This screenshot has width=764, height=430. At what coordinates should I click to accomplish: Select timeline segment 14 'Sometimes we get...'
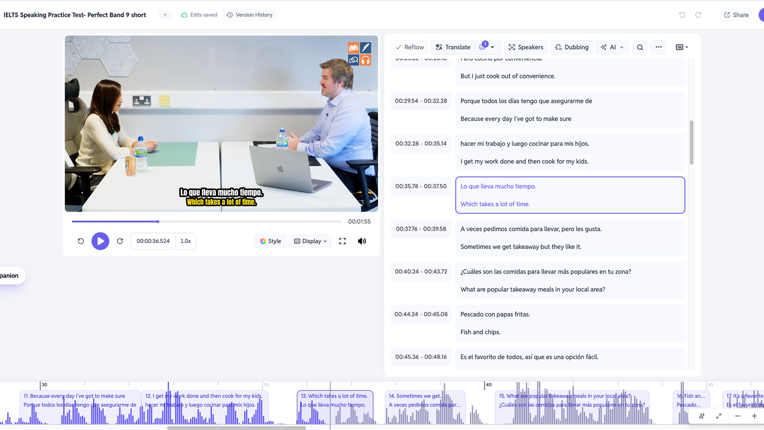click(426, 406)
